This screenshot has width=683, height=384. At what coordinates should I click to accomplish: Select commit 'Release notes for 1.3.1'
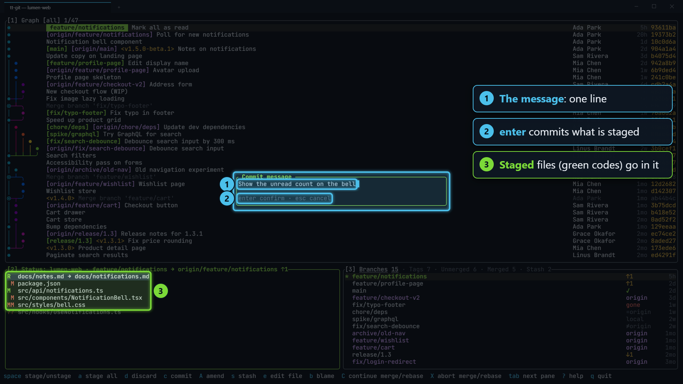[x=341, y=234]
